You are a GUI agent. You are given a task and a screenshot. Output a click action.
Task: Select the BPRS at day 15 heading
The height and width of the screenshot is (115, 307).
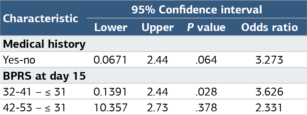44,76
